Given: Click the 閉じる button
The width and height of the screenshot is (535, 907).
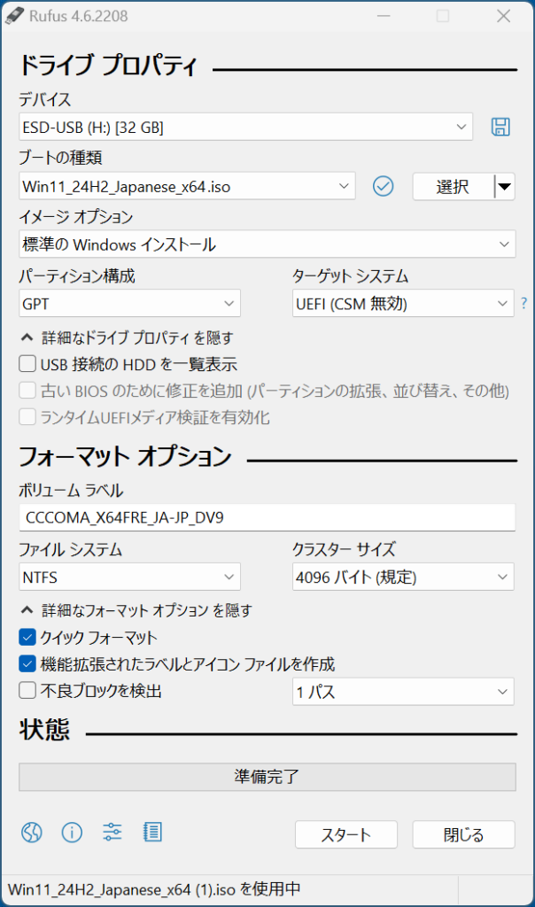Looking at the screenshot, I should [463, 834].
